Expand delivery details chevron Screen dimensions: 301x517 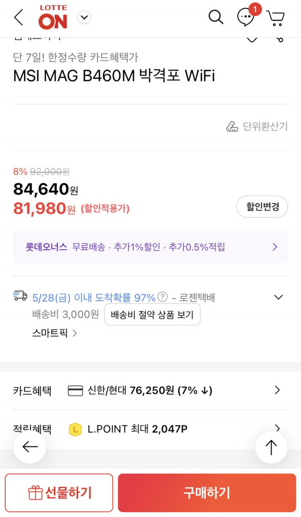278,297
